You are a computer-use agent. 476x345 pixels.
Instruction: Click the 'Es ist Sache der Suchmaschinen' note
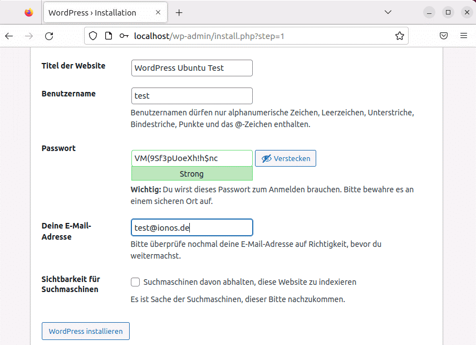click(238, 299)
